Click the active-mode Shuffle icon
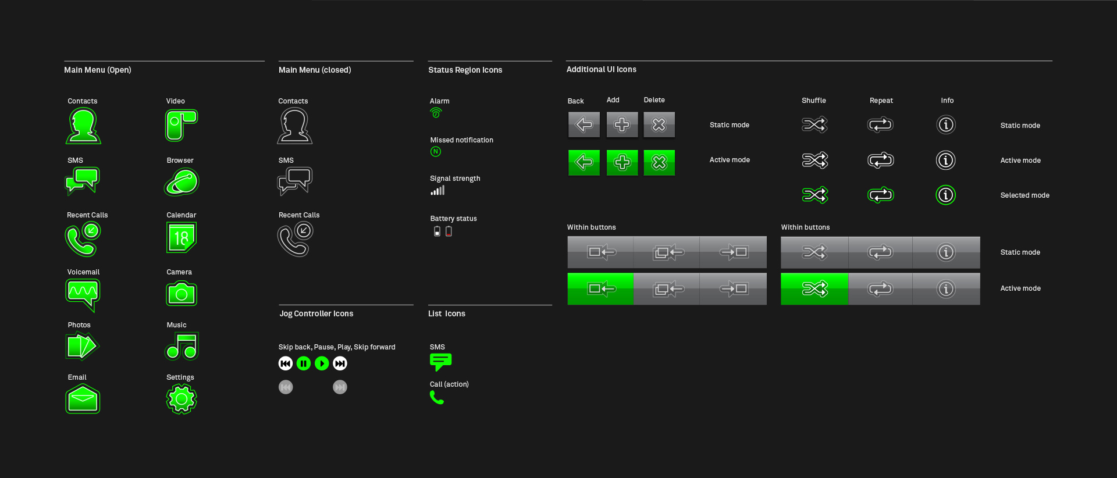1117x478 pixels. pyautogui.click(x=814, y=160)
